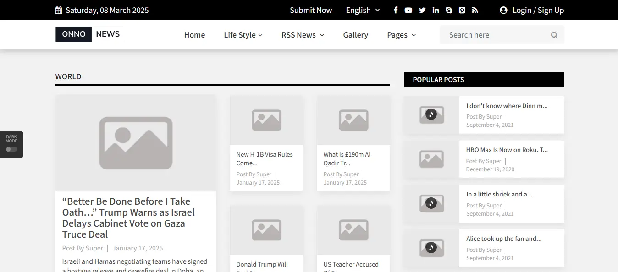The image size is (618, 272).
Task: Click "September 4, 2021" under the Alice post
Action: point(490,258)
